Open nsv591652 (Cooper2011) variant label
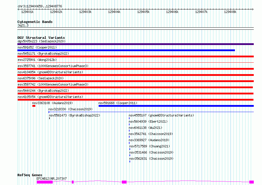The width and height of the screenshot is (262, 185). 37,47
